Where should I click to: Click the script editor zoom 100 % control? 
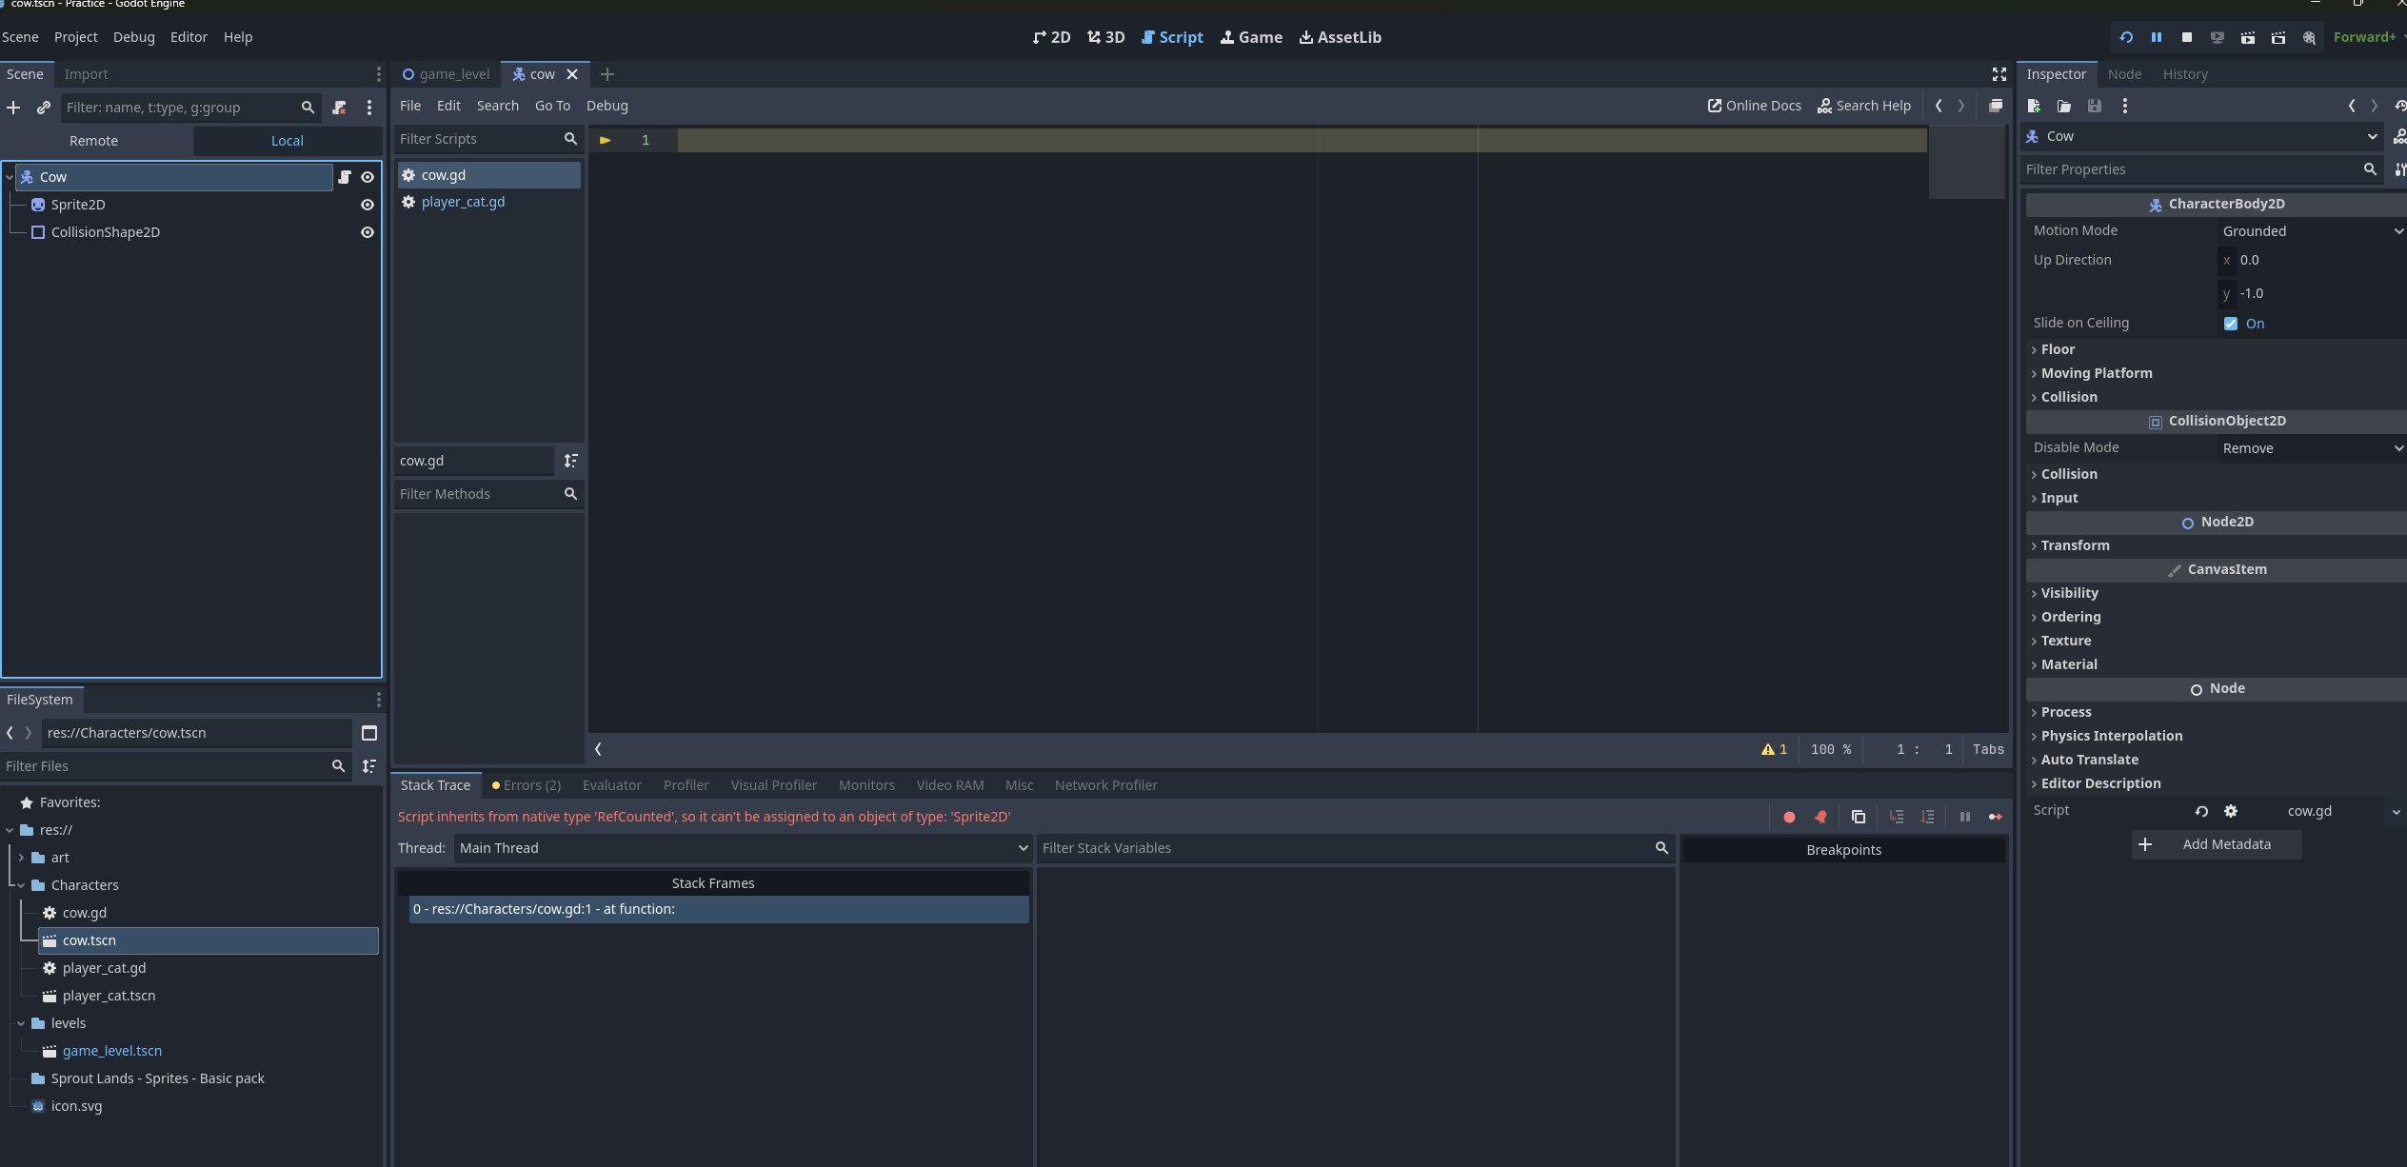point(1830,749)
